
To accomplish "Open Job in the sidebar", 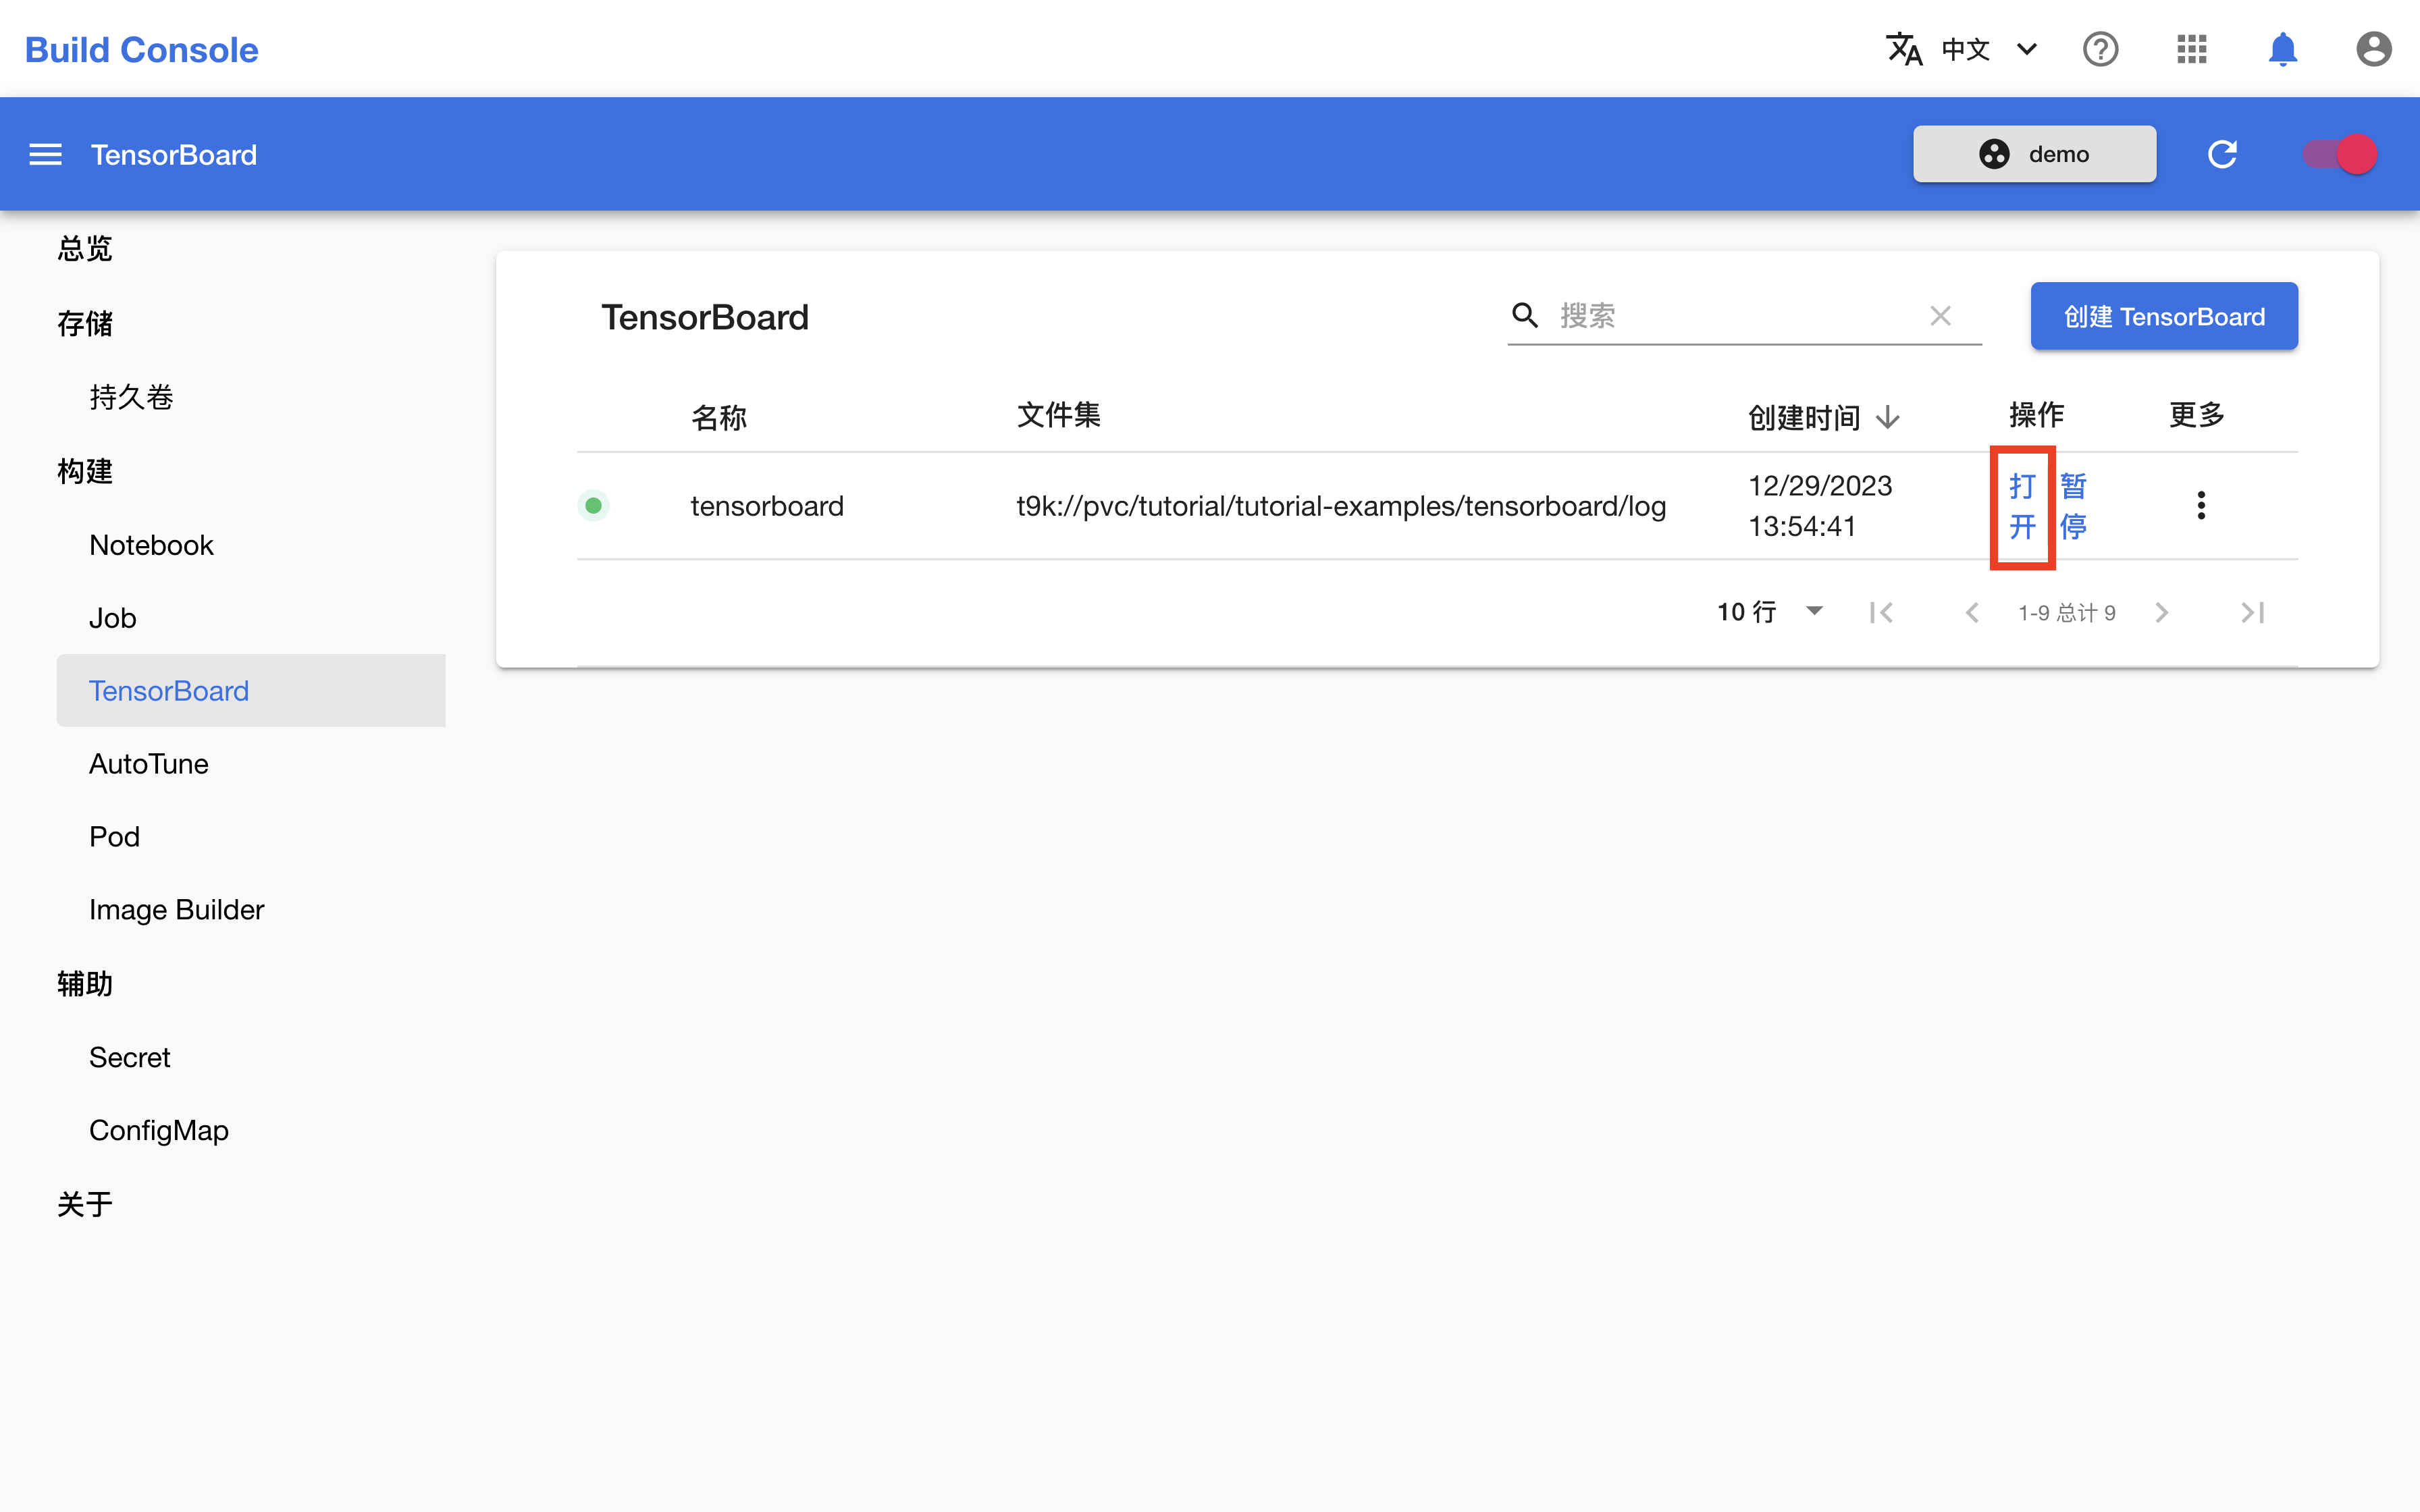I will 112,618.
